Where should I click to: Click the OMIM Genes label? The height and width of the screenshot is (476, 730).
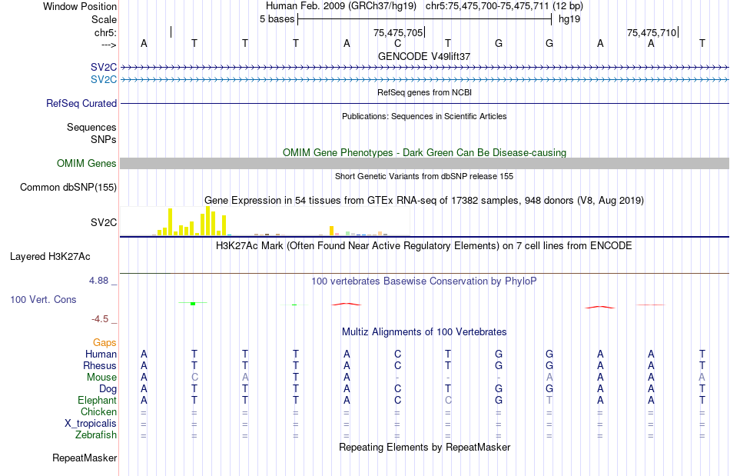(x=86, y=164)
